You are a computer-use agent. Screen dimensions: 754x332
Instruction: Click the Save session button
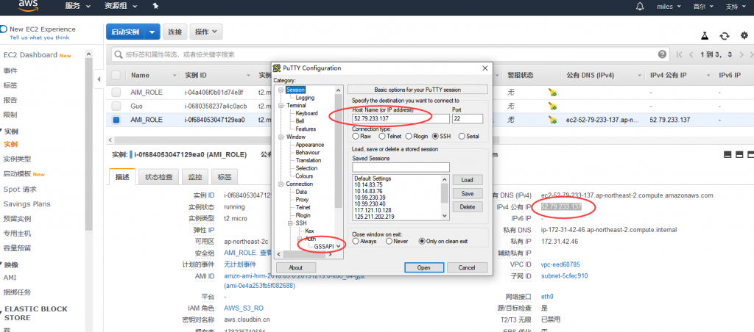pos(467,193)
